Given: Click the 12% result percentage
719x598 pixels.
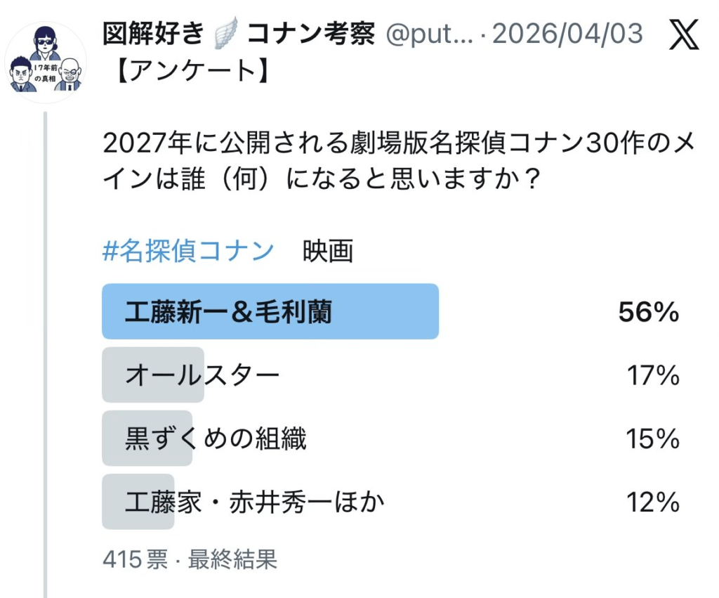Looking at the screenshot, I should point(652,502).
